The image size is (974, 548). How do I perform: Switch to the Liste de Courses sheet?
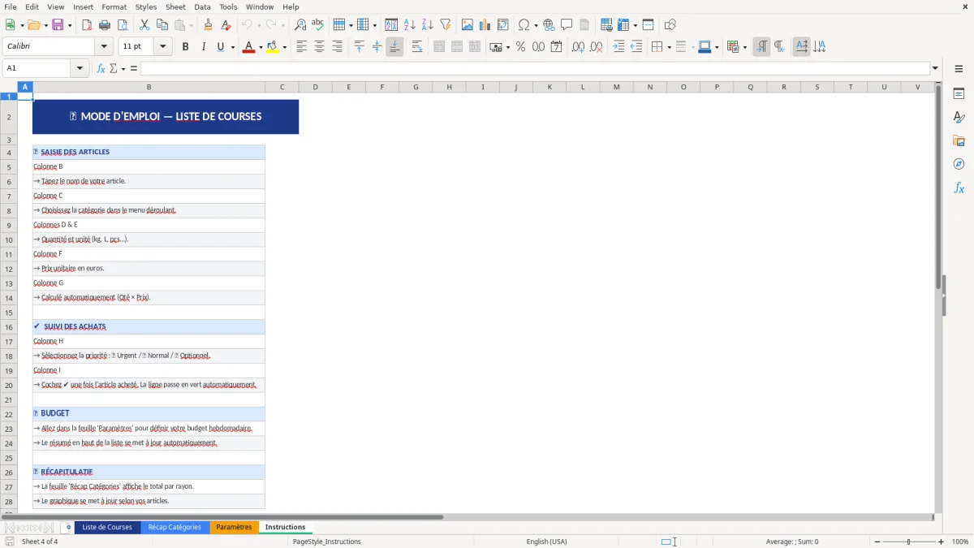[x=106, y=527]
